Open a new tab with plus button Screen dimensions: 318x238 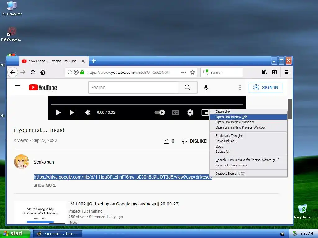[x=94, y=61]
